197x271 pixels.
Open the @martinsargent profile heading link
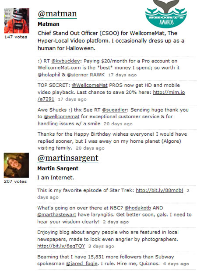click(68, 158)
